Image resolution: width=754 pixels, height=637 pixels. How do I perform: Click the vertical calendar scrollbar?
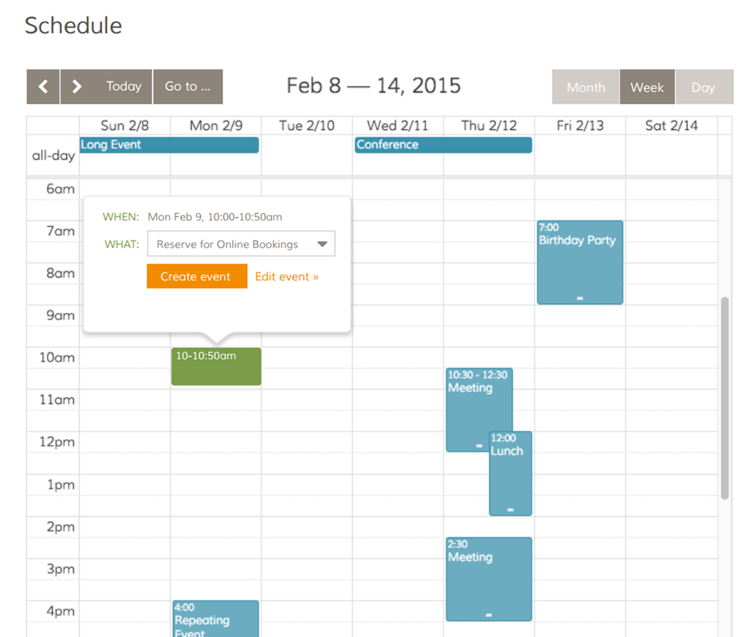(725, 398)
